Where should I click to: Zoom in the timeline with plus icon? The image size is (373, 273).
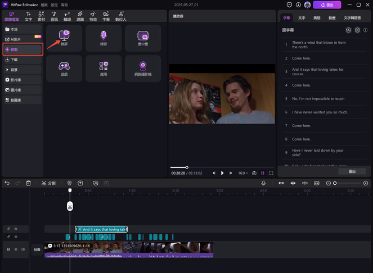pyautogui.click(x=366, y=183)
